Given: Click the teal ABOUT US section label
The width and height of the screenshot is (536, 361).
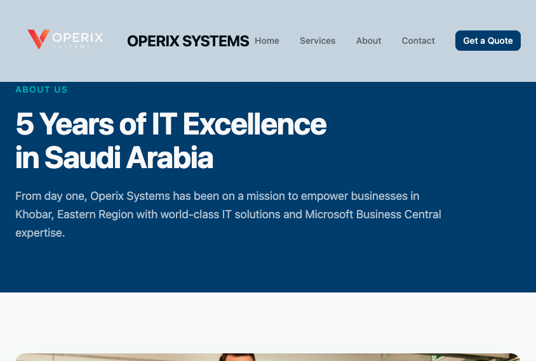Looking at the screenshot, I should [41, 89].
